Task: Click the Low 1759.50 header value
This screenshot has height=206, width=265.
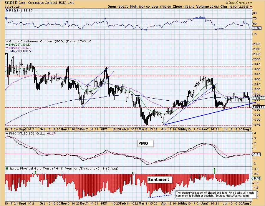Action: [x=161, y=6]
